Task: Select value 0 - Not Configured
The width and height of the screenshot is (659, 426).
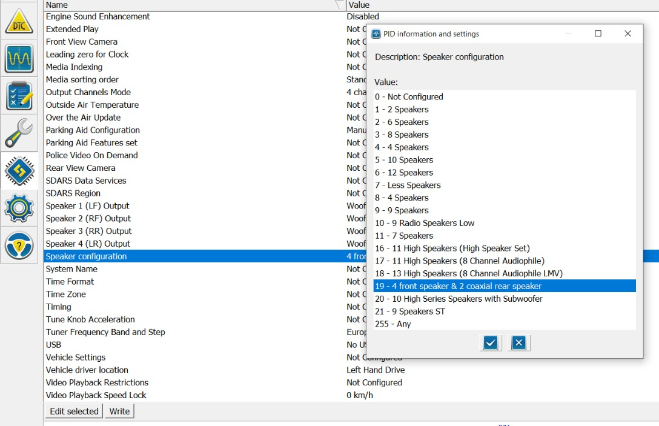Action: (505, 97)
